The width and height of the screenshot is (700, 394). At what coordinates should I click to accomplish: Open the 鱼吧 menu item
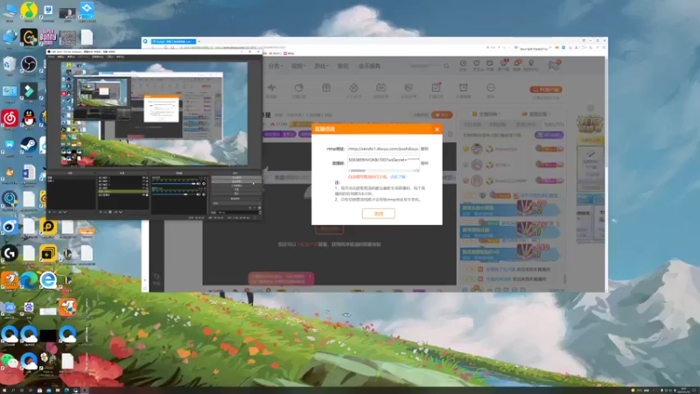pos(342,66)
